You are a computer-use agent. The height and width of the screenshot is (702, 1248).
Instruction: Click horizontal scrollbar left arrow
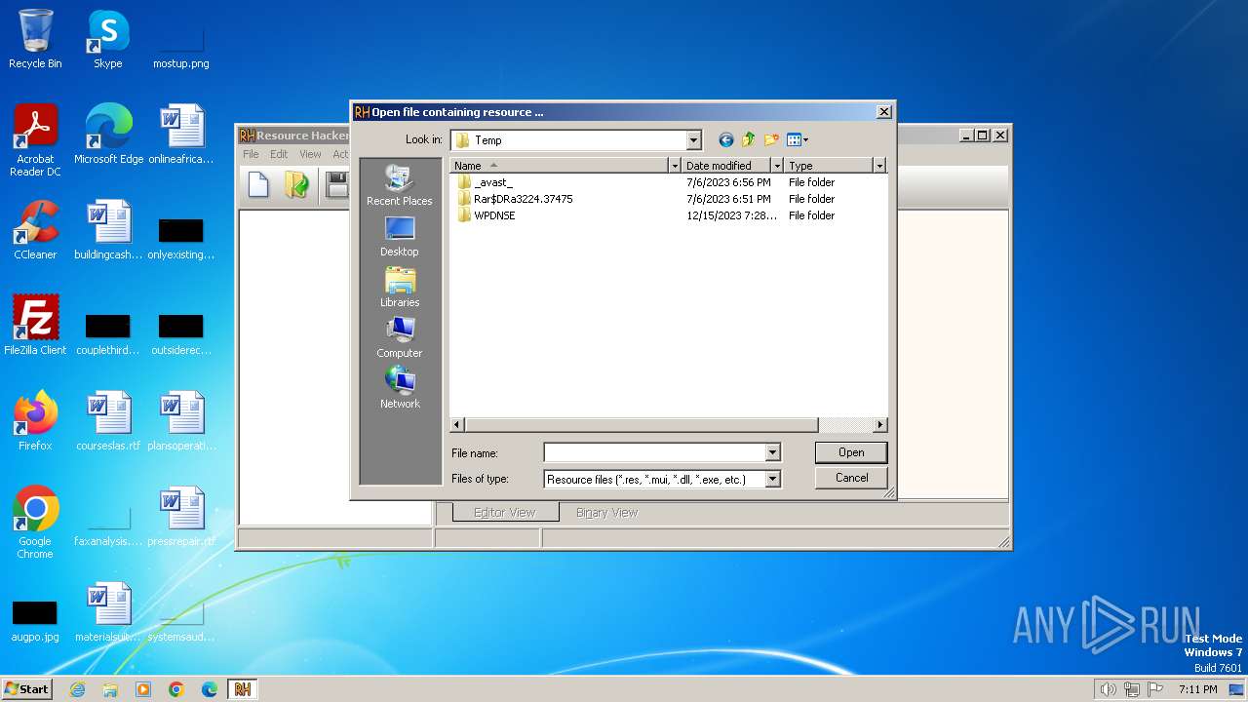457,425
